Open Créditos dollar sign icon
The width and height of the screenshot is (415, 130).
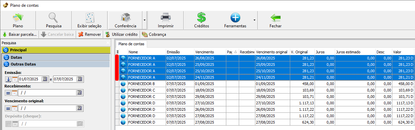coord(202,18)
